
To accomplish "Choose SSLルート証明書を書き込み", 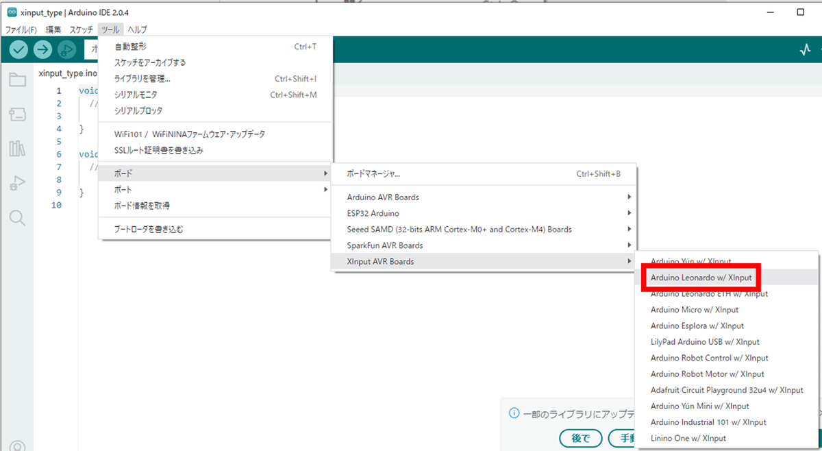I will point(216,150).
